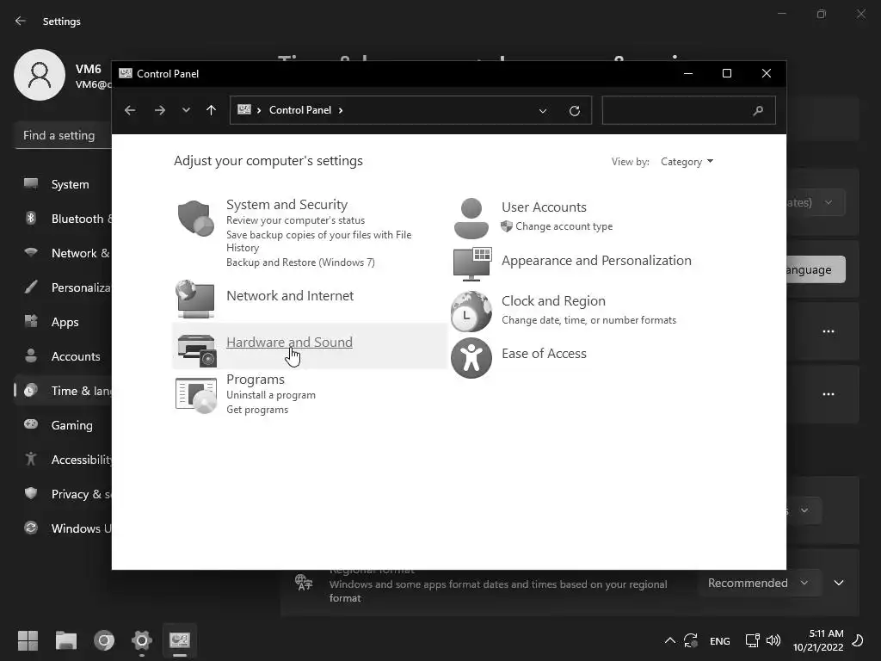Open the User Accounts avatar icon

point(471,219)
